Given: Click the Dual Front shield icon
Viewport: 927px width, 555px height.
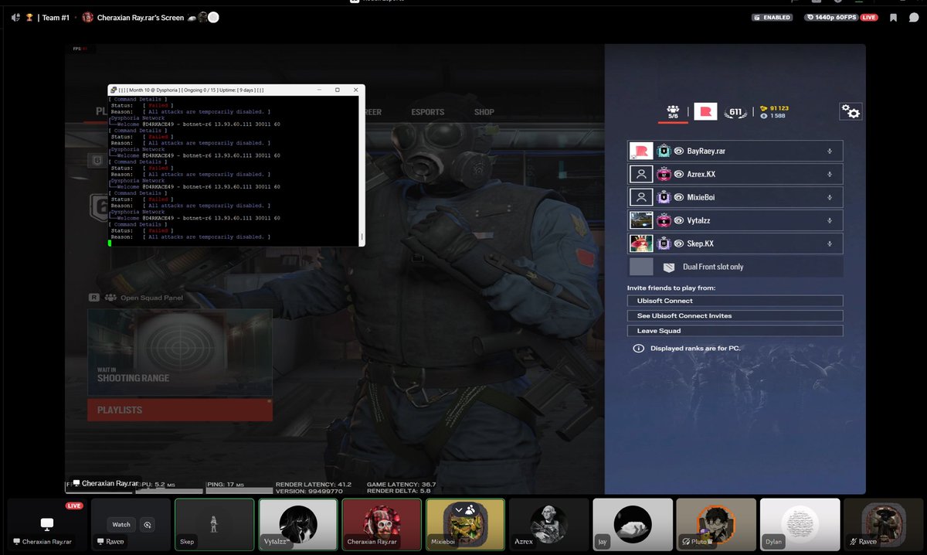Looking at the screenshot, I should pos(669,267).
